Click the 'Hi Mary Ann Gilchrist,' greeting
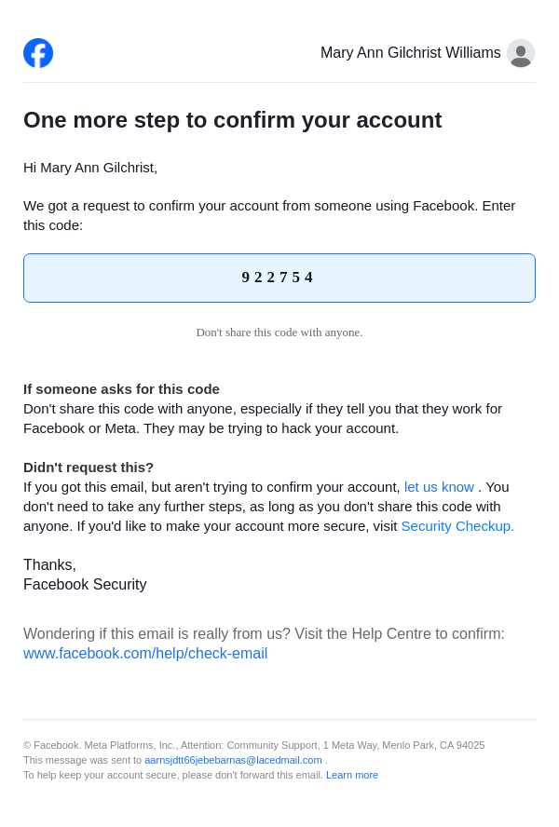The height and width of the screenshot is (827, 559). (90, 168)
